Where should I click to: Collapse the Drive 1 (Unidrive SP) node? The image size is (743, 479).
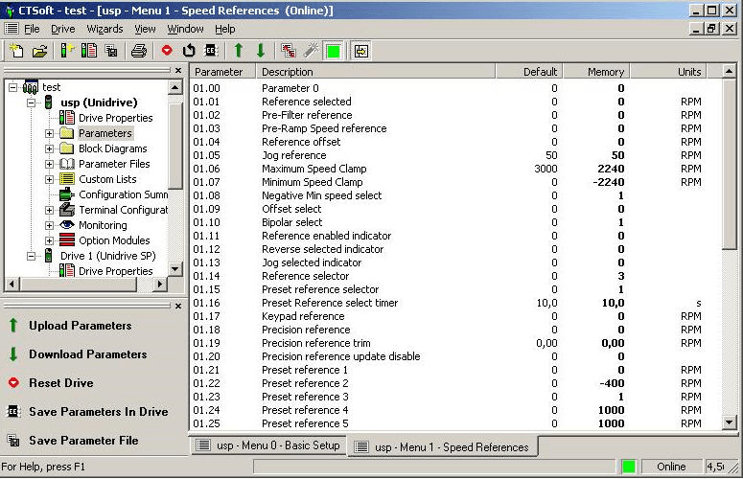pyautogui.click(x=32, y=256)
